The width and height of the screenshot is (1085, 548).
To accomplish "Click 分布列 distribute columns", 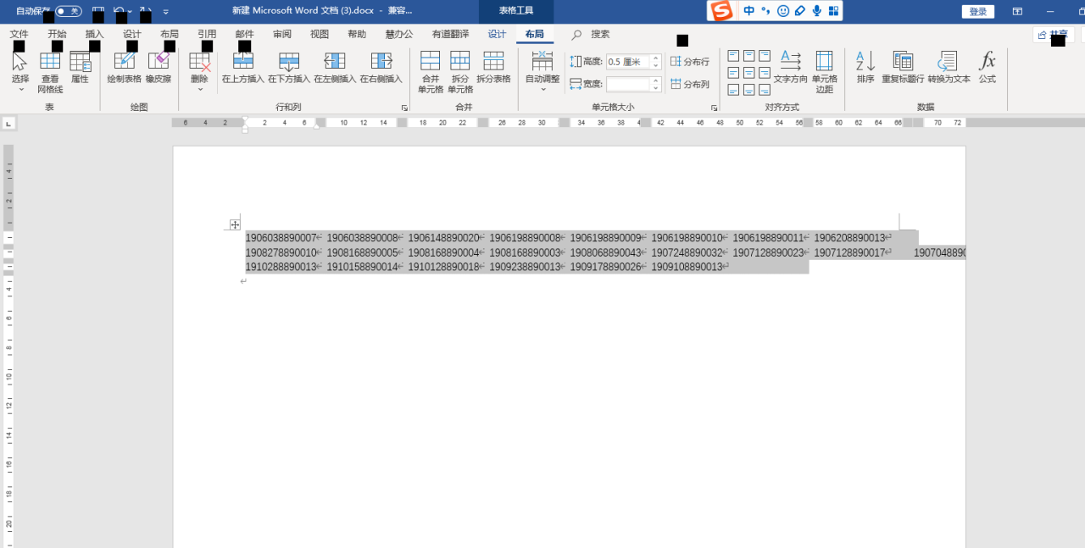I will [690, 84].
